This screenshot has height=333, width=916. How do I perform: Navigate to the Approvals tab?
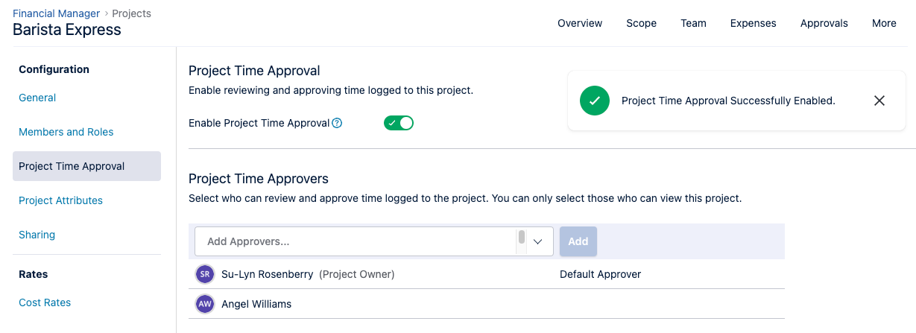[824, 23]
